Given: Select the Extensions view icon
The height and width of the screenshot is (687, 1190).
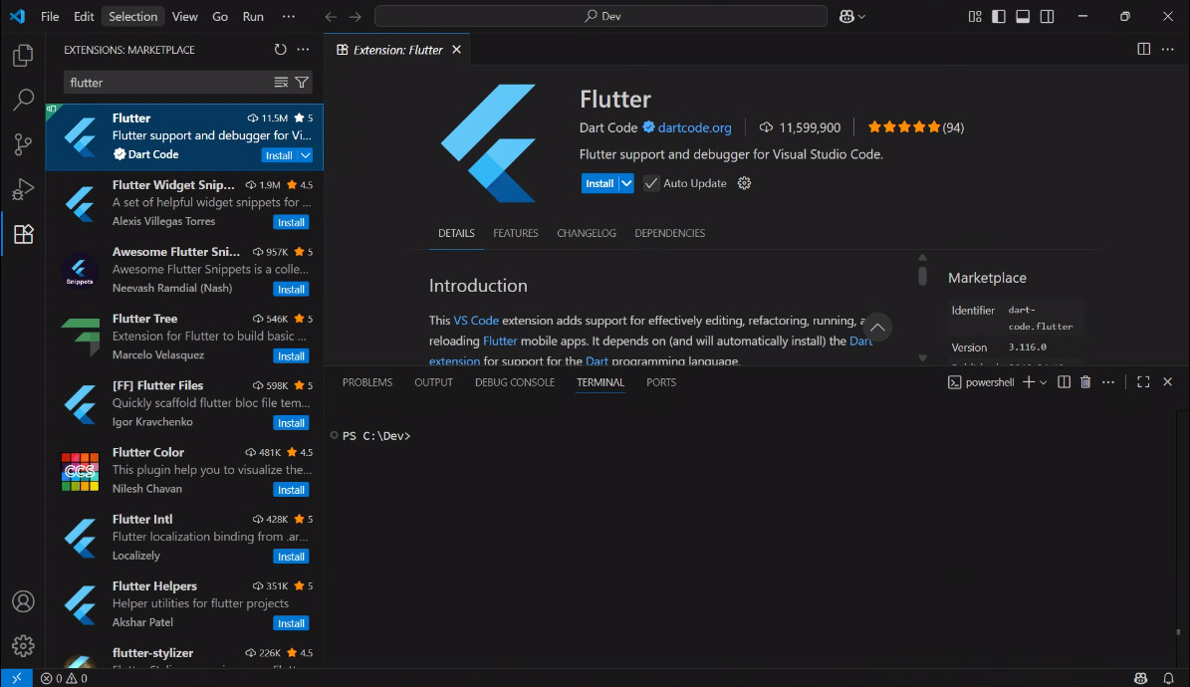Looking at the screenshot, I should coord(24,234).
